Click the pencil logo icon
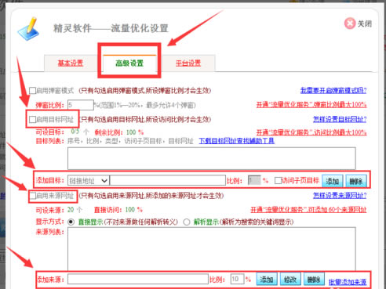Image resolution: width=386 pixels, height=289 pixels. pos(28,29)
